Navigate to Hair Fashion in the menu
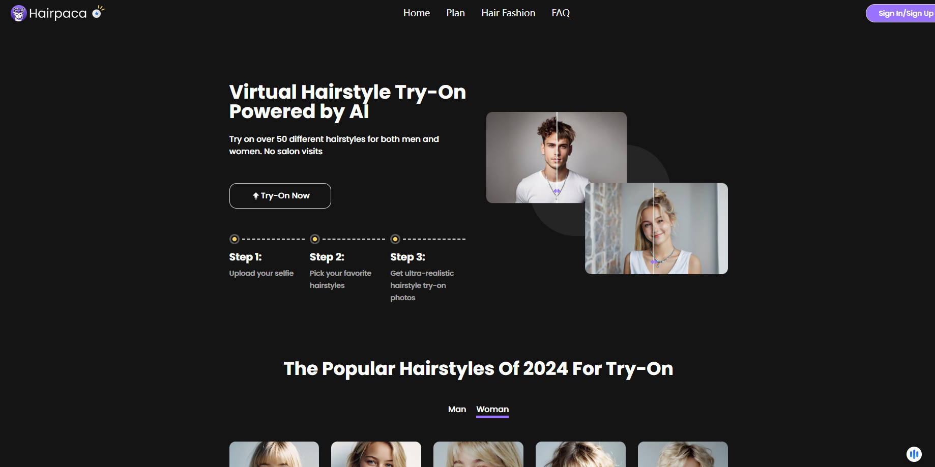This screenshot has width=935, height=467. [508, 13]
